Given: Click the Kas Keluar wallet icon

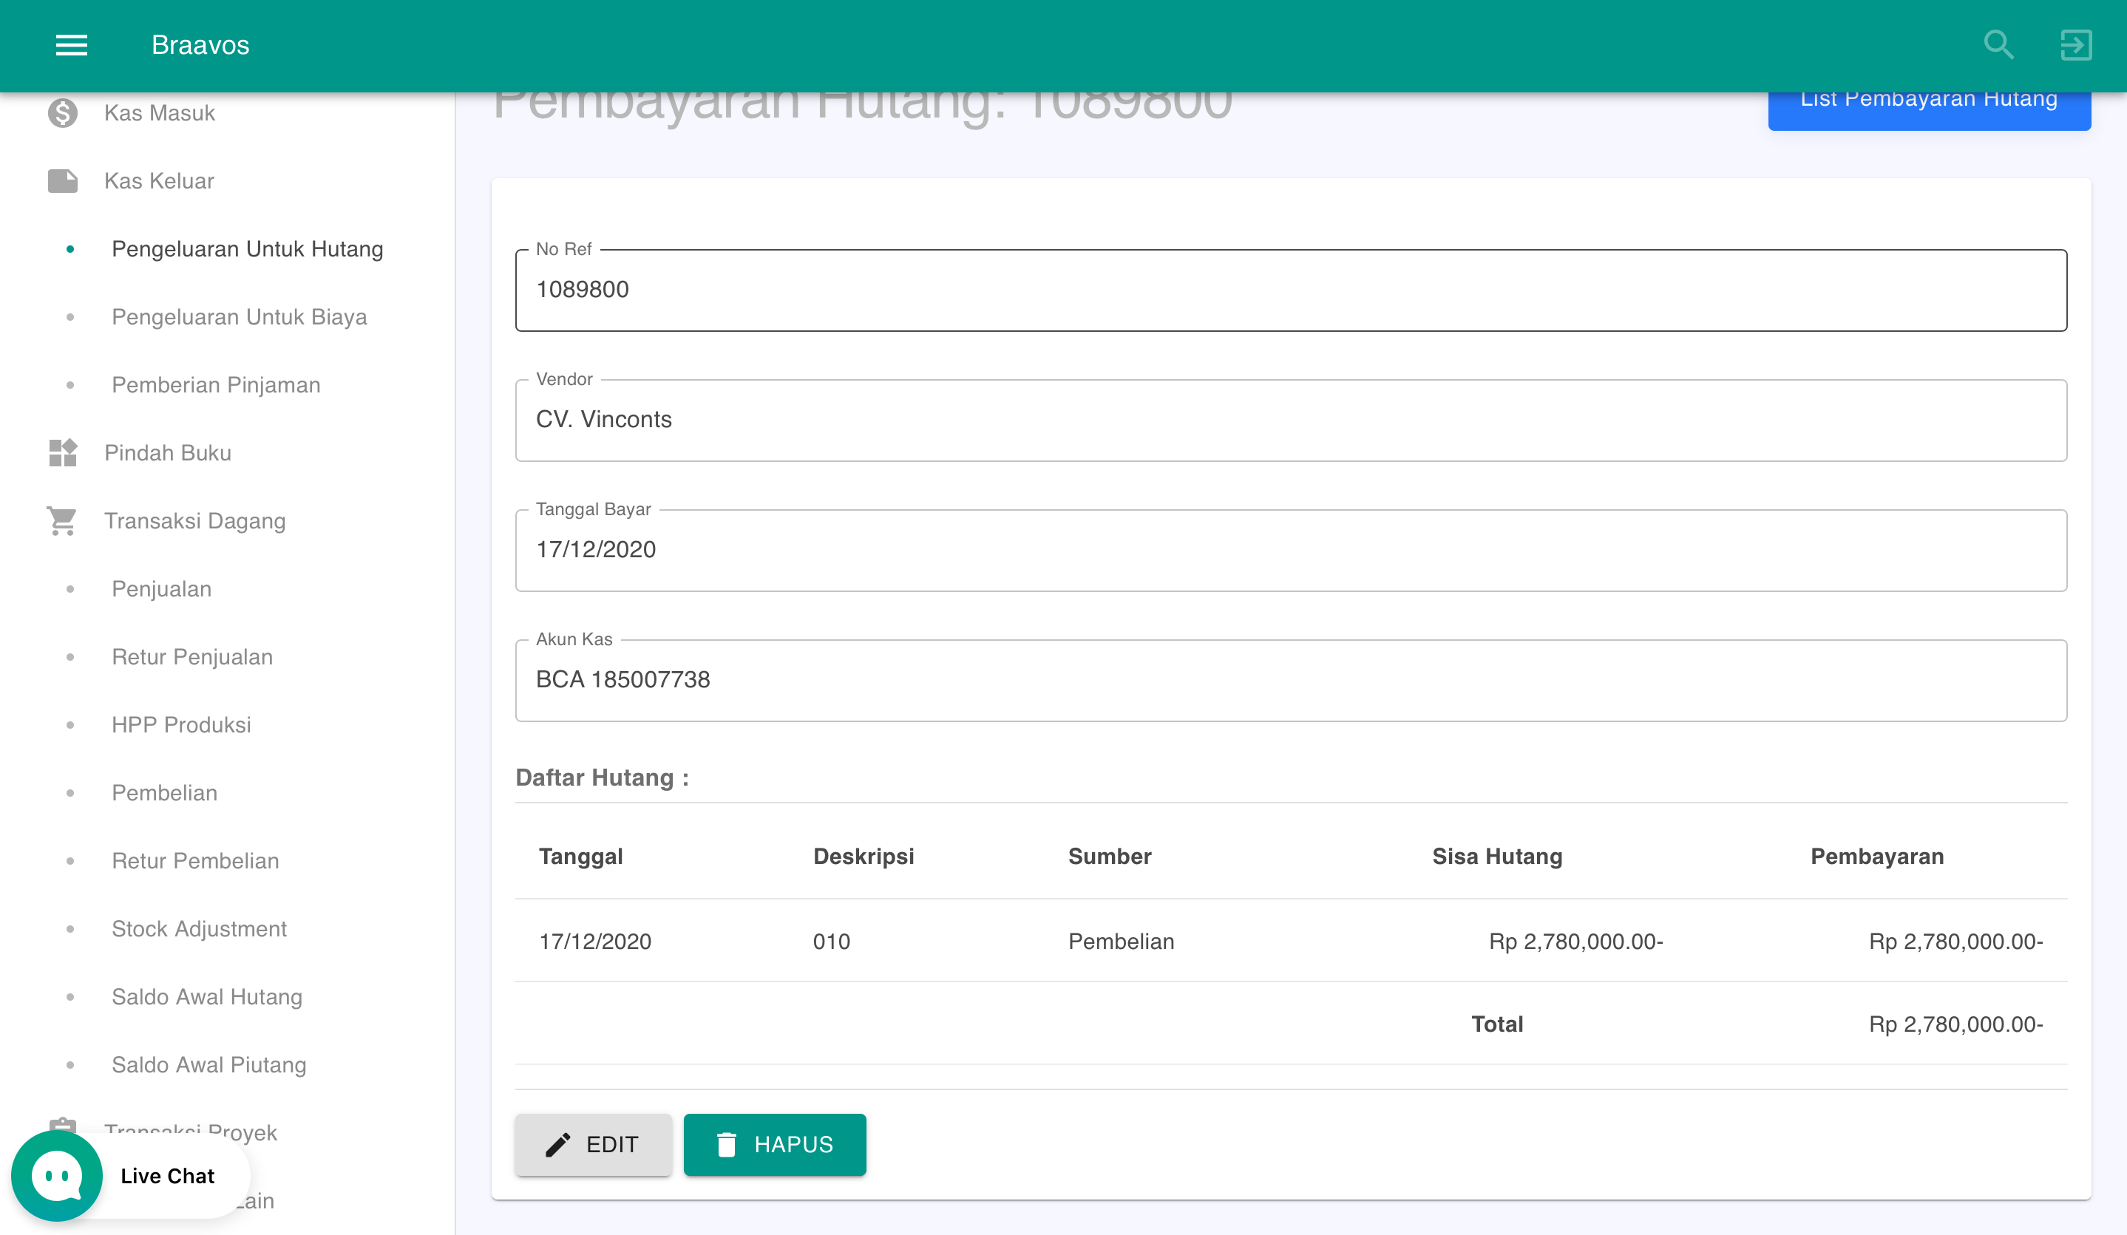Looking at the screenshot, I should (x=62, y=181).
